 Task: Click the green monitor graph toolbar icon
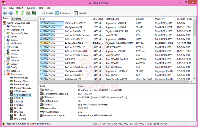point(34,13)
